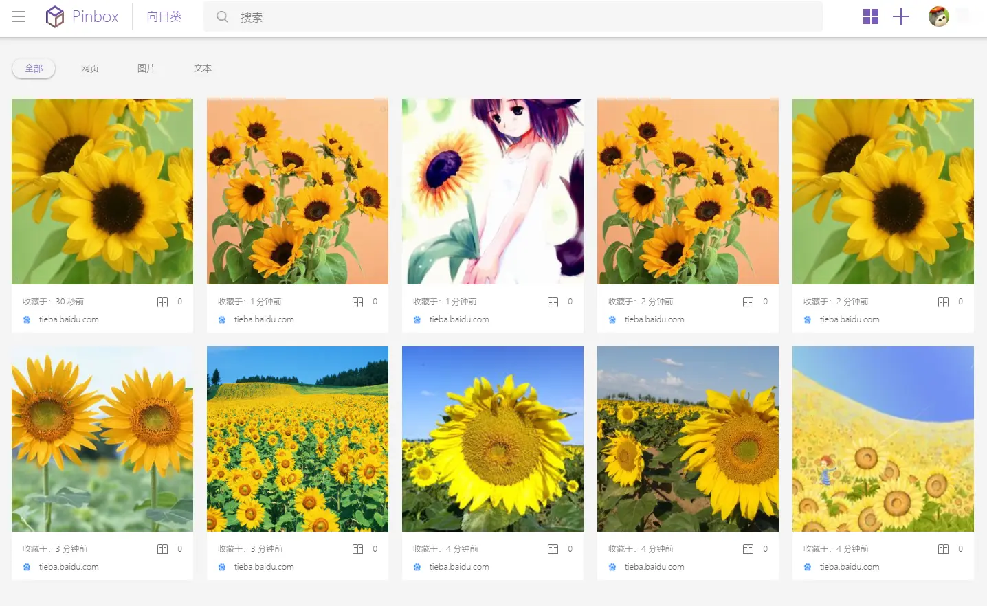Open the sunflower field with forest thumbnail
The image size is (987, 606).
(298, 439)
